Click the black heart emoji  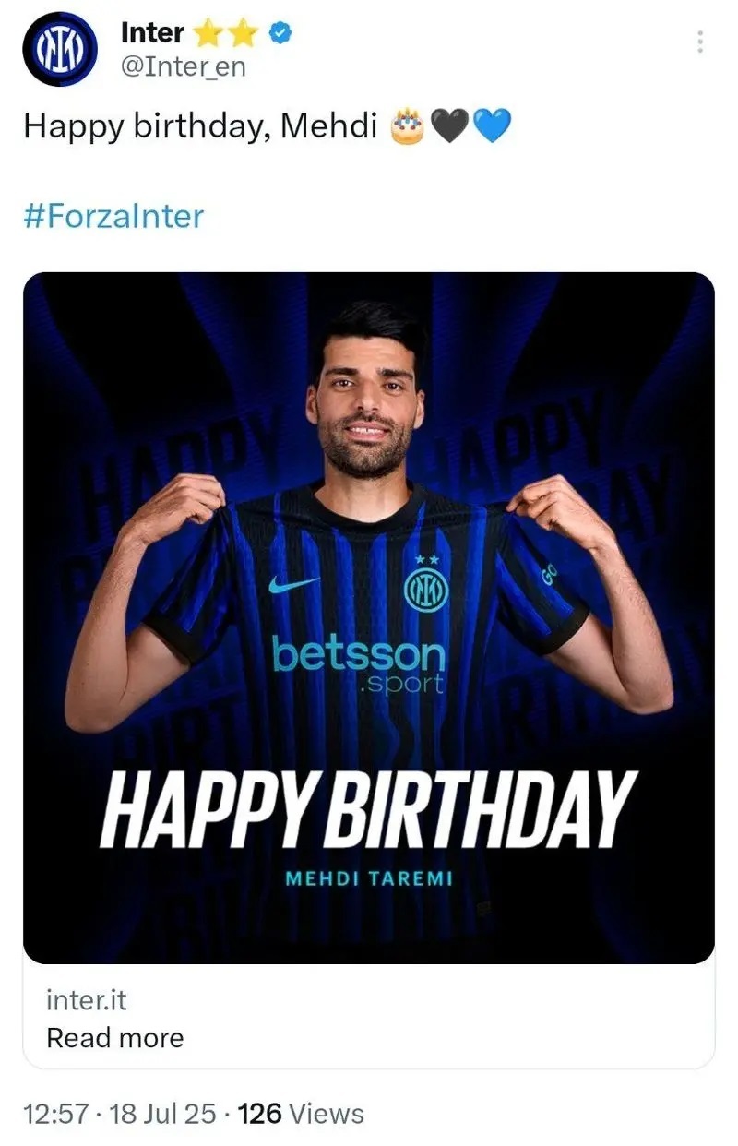click(x=450, y=125)
